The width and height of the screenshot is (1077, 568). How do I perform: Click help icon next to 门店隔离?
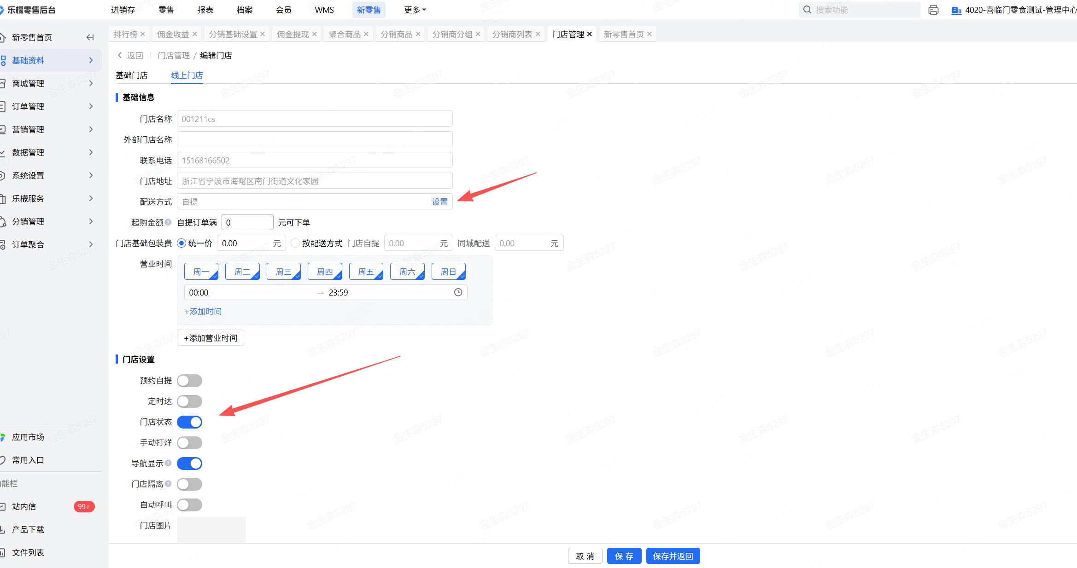pos(168,484)
